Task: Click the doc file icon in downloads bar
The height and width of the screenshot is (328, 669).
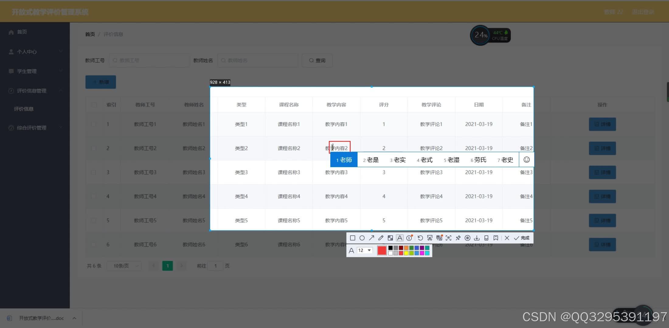Action: tap(9, 318)
